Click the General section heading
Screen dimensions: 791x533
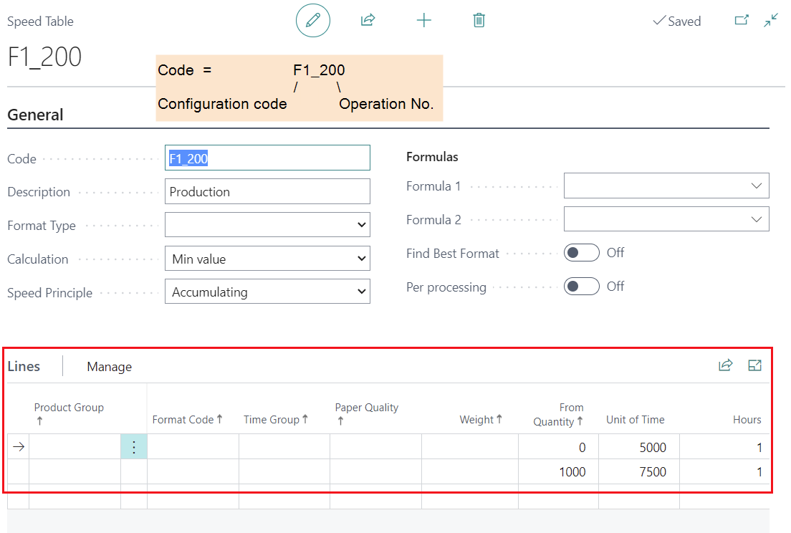[35, 115]
